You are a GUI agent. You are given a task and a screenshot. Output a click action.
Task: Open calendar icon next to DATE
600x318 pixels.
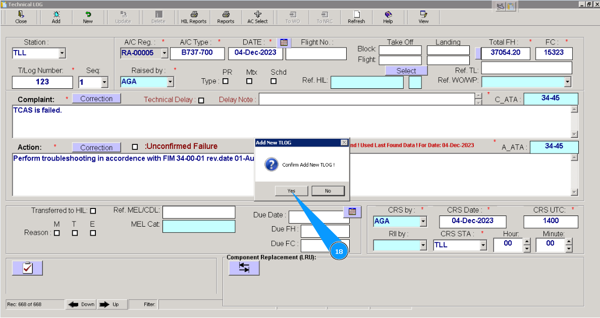pyautogui.click(x=284, y=42)
